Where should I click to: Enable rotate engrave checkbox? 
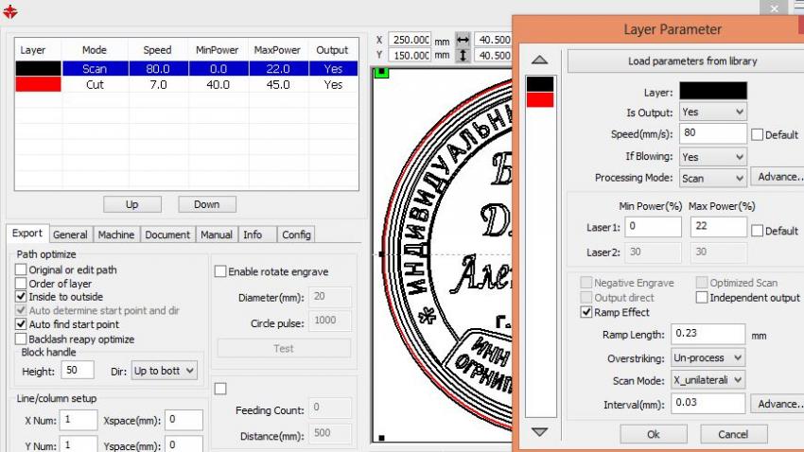point(220,271)
